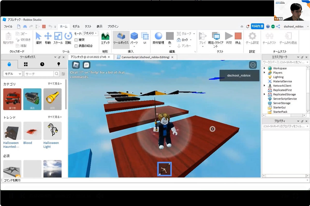Open the グループ (Group) dropdown arrow
This screenshot has width=310, height=206.
coord(194,34)
